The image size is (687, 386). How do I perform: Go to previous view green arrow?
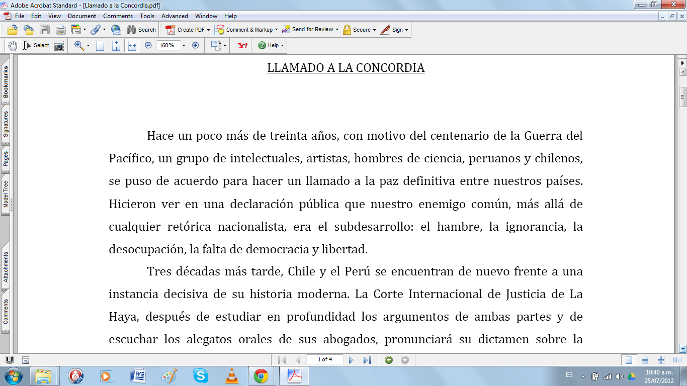[x=388, y=360]
